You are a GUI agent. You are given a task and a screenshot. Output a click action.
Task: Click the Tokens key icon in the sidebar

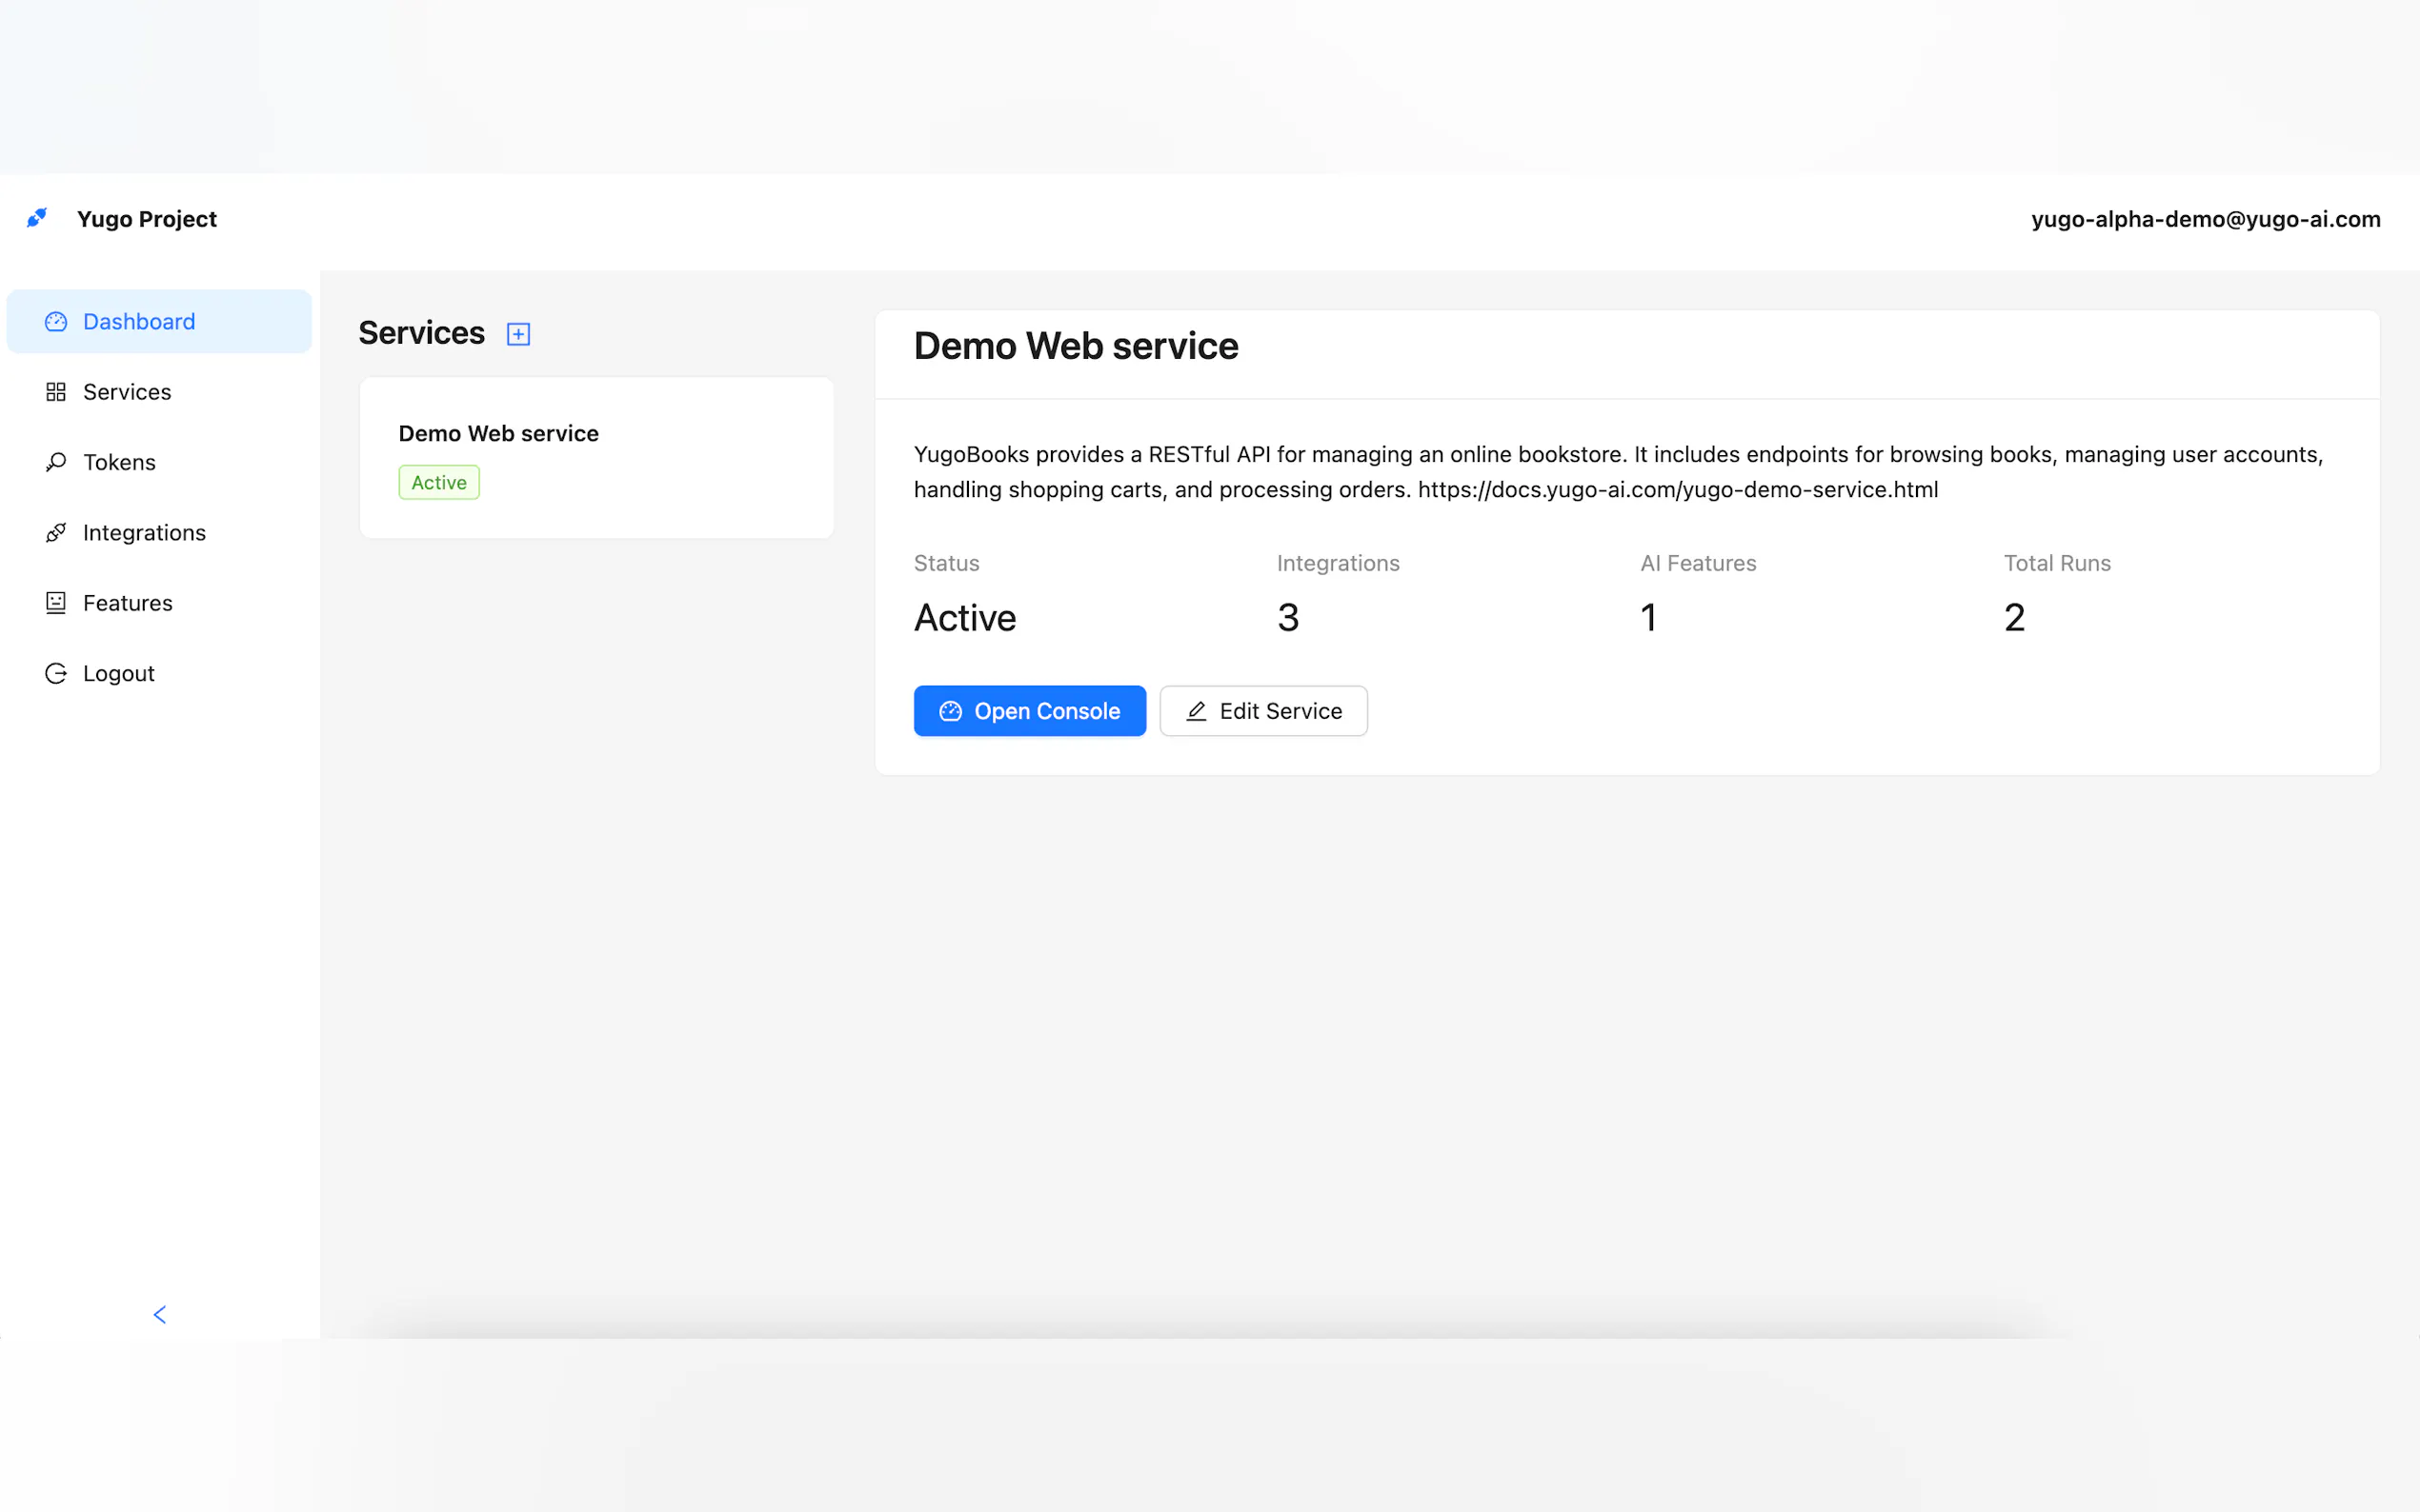tap(56, 462)
